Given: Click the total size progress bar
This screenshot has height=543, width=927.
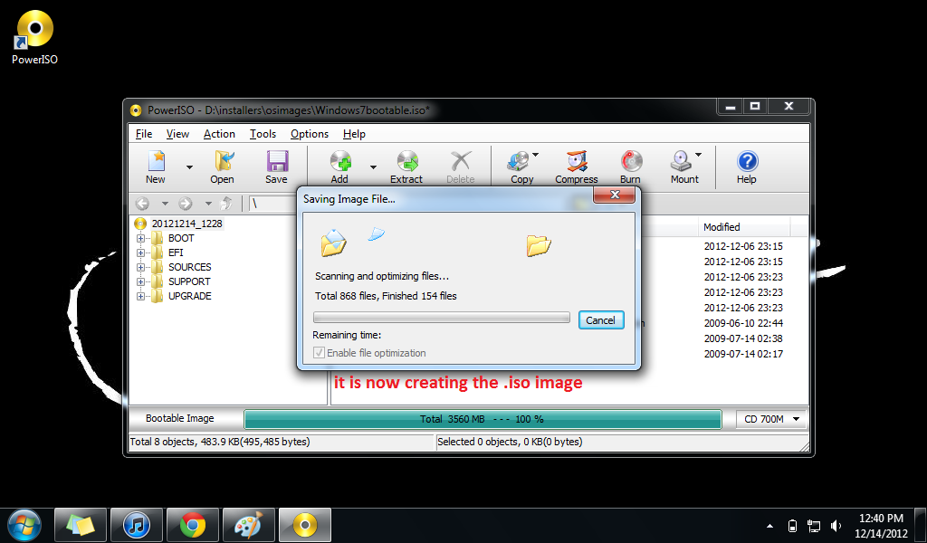Looking at the screenshot, I should [483, 419].
